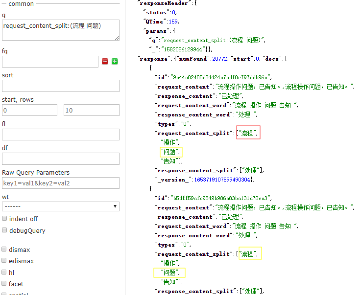The image size is (361, 295).
Task: Click the rows count field
Action: pyautogui.click(x=92, y=110)
